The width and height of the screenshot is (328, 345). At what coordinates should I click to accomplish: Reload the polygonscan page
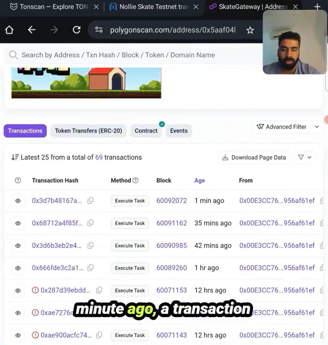[x=76, y=30]
